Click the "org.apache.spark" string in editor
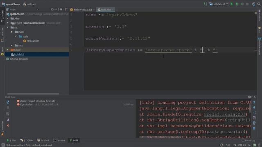Viewport: 262px width, 147px height. coord(168,50)
